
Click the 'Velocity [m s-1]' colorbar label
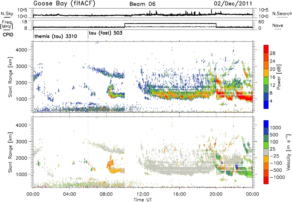click(x=288, y=152)
